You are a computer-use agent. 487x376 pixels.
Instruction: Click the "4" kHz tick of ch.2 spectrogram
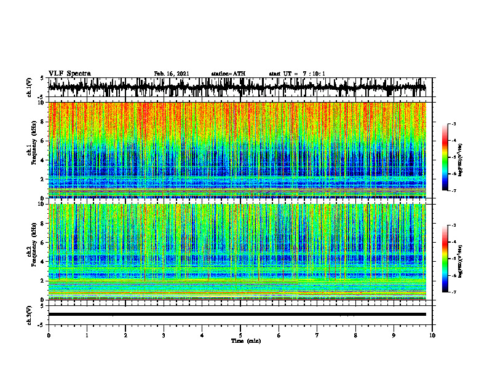pyautogui.click(x=42, y=262)
